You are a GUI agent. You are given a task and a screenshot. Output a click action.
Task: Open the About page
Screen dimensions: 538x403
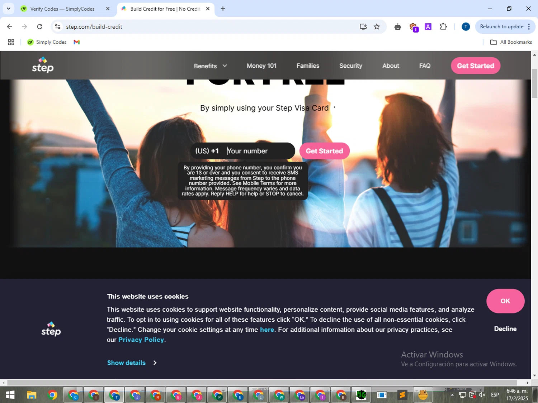[x=391, y=66]
